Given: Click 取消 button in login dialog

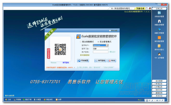Looking at the screenshot, I should (112, 61).
